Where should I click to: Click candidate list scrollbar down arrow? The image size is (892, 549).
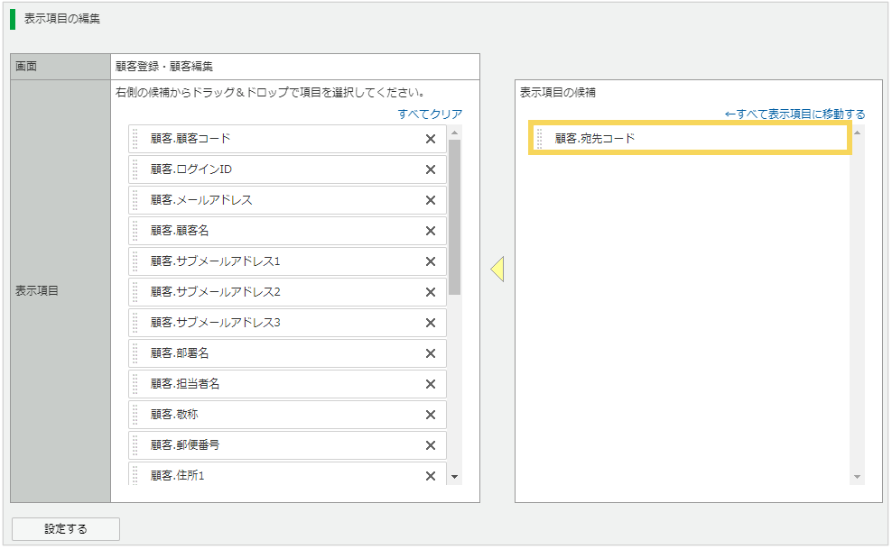coord(857,477)
